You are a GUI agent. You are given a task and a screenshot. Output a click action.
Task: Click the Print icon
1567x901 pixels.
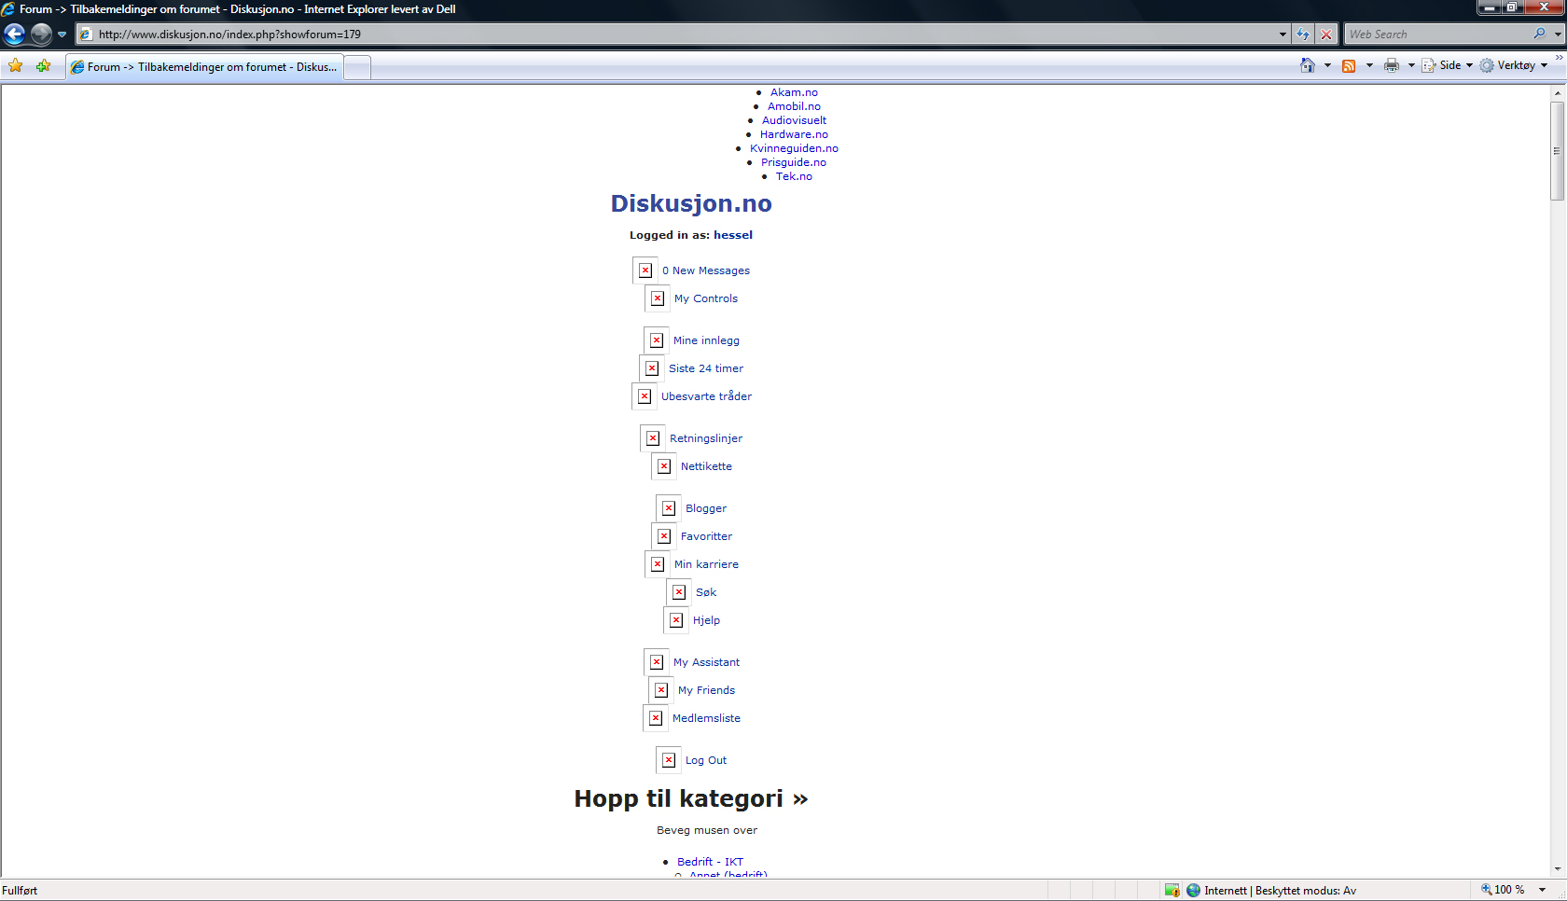click(x=1392, y=65)
